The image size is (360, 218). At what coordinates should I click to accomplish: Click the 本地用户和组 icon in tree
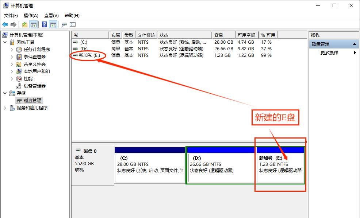(x=19, y=71)
